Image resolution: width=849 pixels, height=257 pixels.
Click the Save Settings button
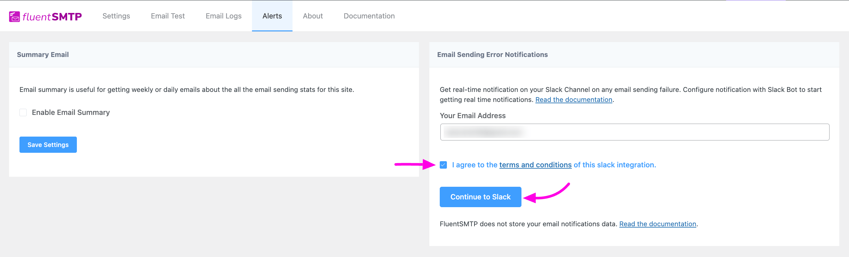(48, 145)
